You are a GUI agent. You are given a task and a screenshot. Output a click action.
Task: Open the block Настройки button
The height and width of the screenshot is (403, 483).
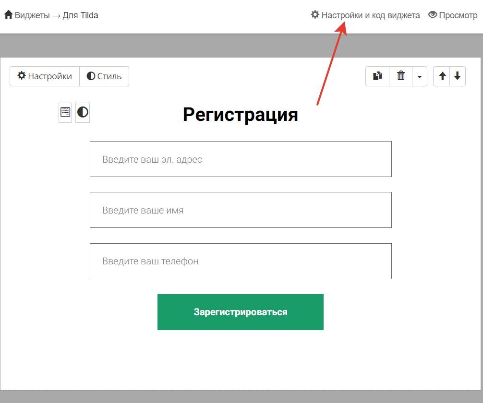coord(45,76)
